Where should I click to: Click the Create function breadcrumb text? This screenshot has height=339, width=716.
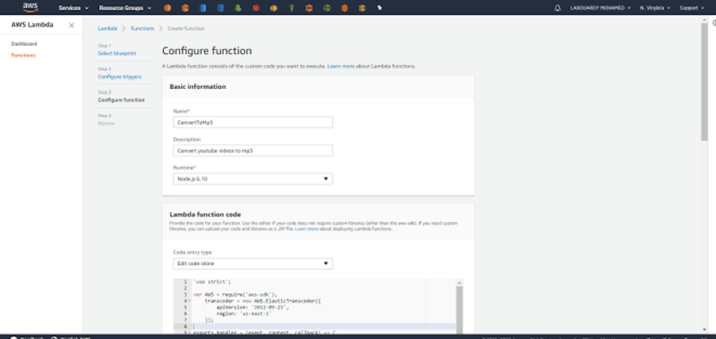coord(186,28)
